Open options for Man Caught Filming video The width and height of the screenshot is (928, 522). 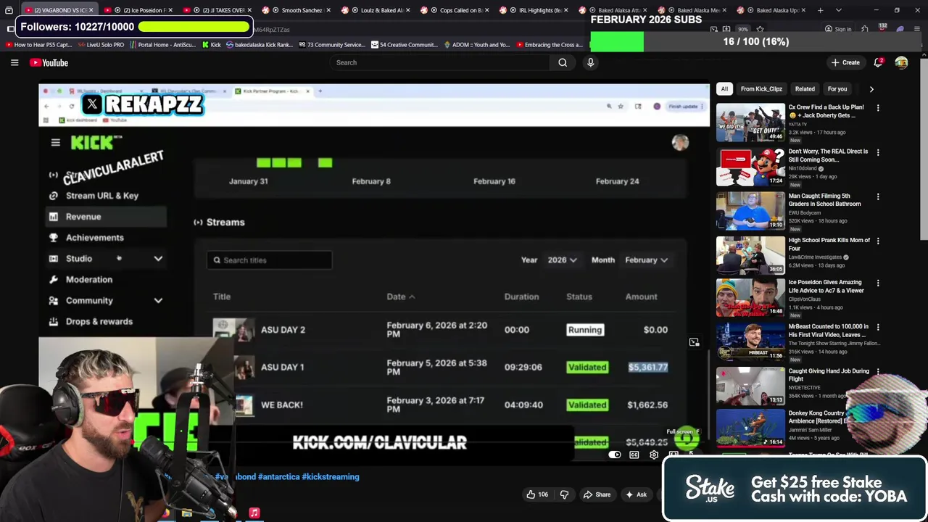coord(878,196)
